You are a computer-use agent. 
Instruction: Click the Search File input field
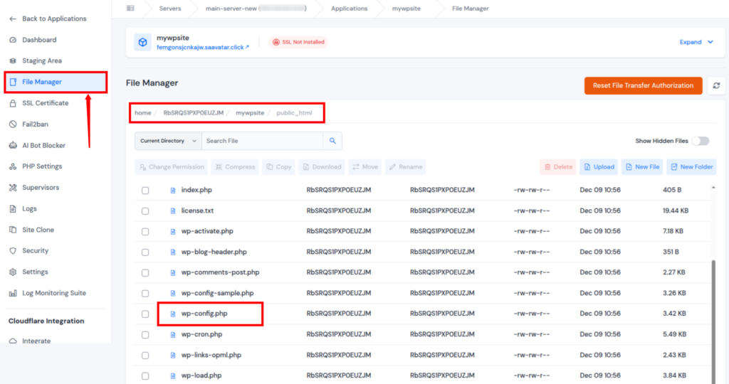pos(262,141)
